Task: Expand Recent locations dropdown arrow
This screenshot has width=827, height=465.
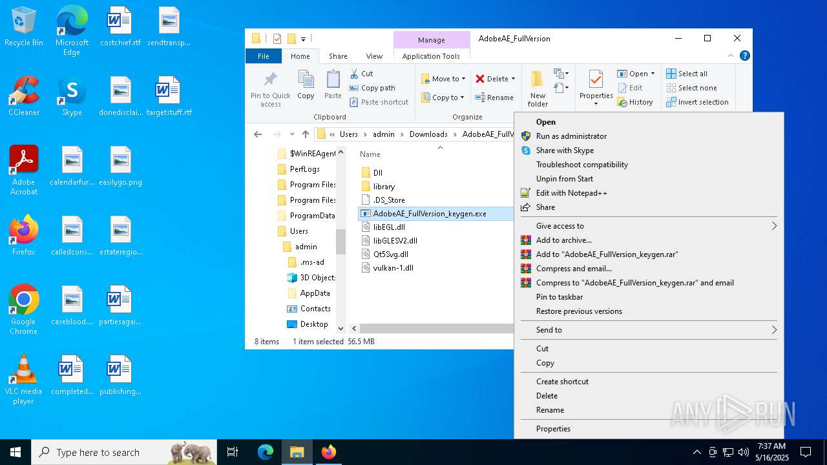Action: (x=292, y=134)
